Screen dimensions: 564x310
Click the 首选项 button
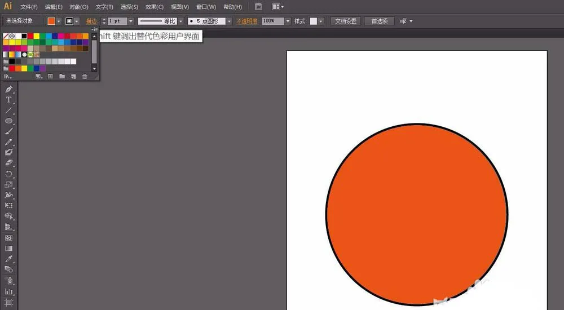click(380, 21)
